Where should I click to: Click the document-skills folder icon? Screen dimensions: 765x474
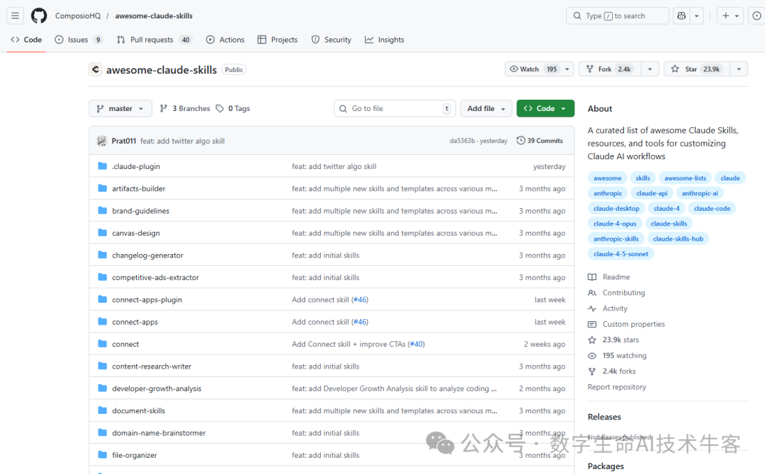click(x=102, y=410)
